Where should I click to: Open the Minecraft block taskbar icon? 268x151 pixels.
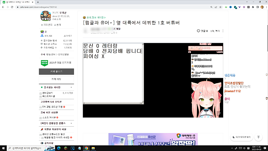[66, 148]
